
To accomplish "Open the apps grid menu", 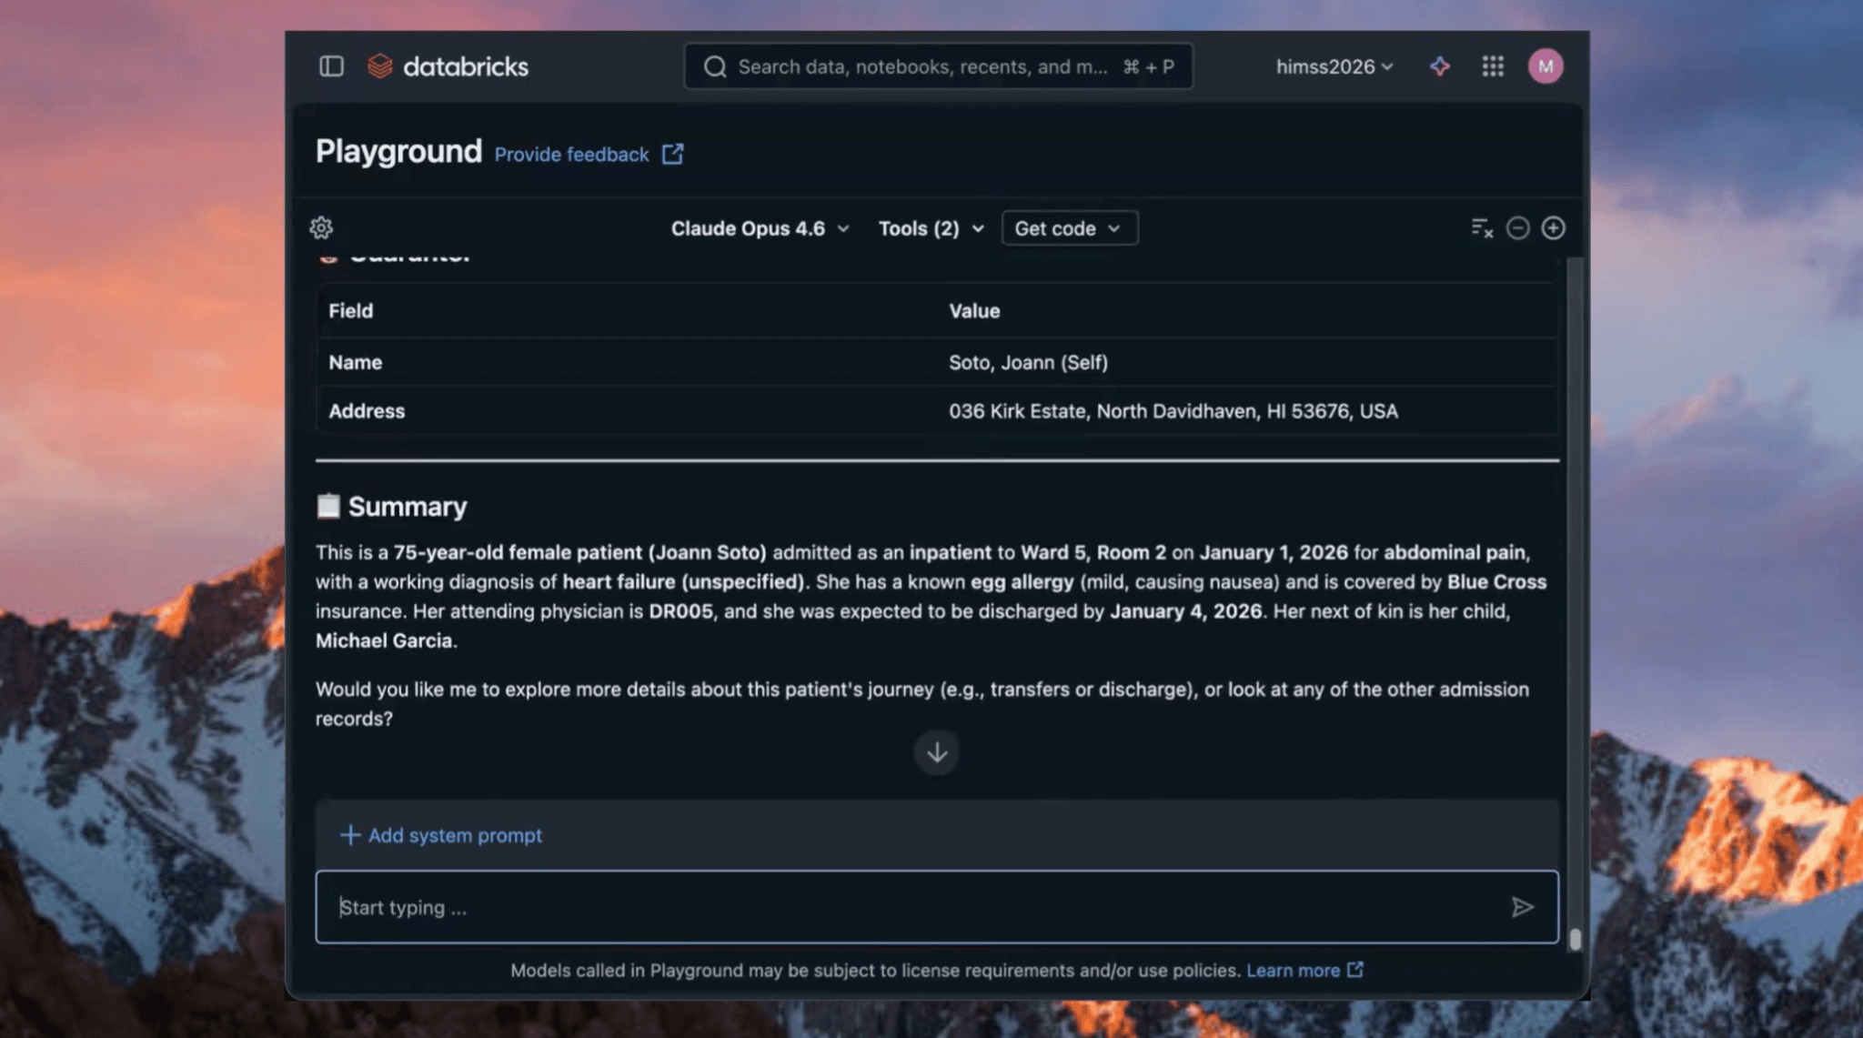I will [1492, 66].
